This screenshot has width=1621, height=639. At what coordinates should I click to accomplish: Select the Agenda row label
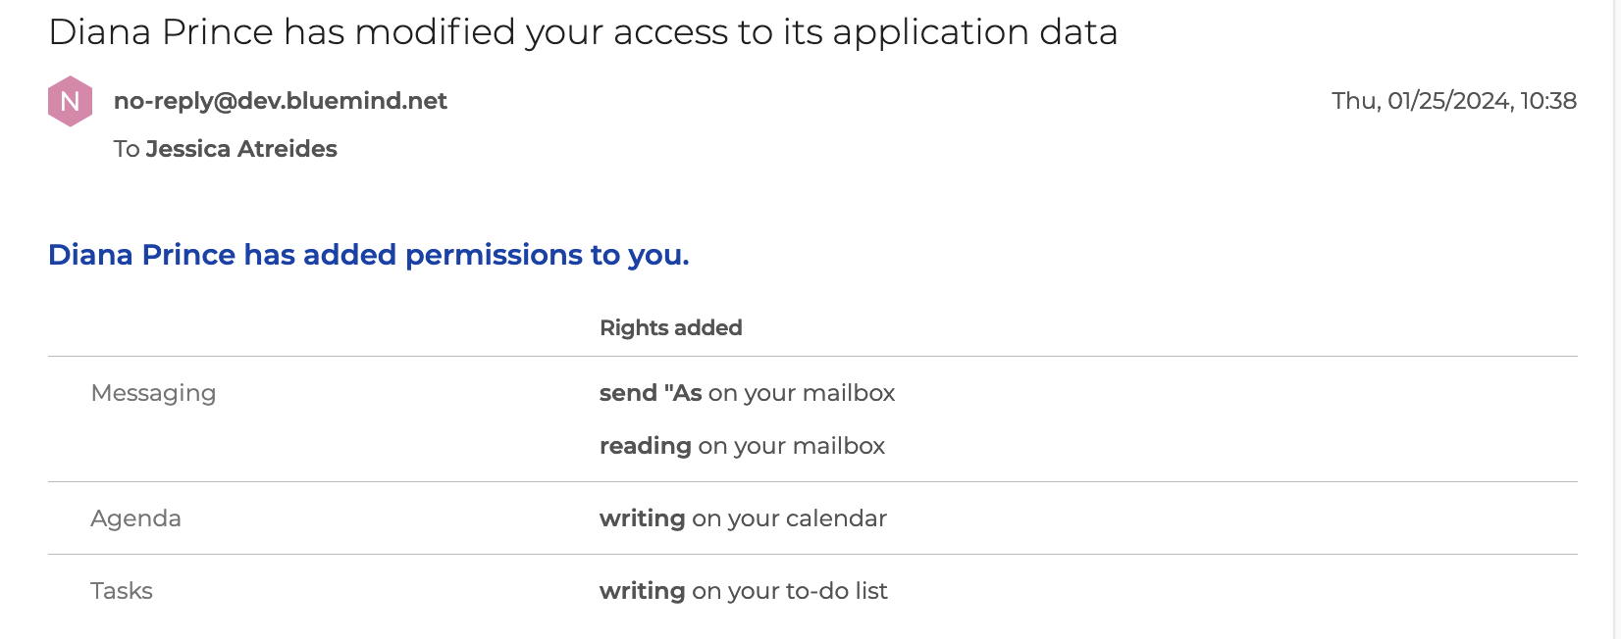coord(135,518)
